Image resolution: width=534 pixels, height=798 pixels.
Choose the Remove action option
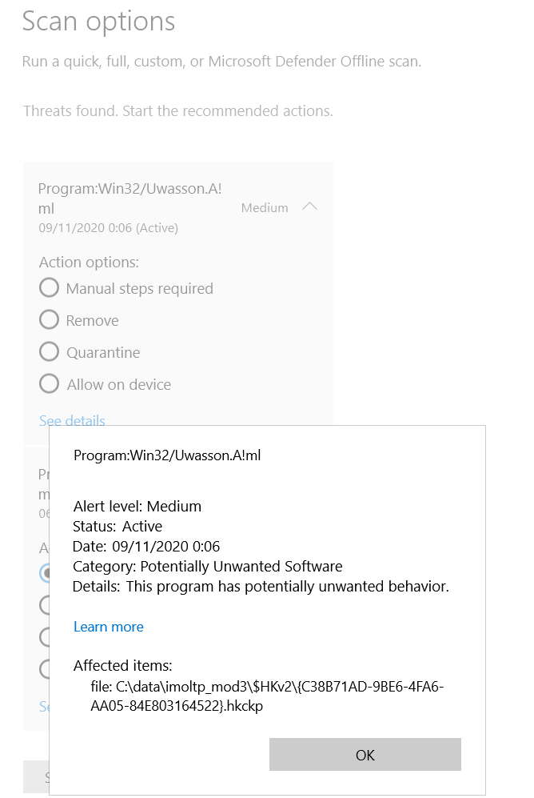[x=50, y=320]
